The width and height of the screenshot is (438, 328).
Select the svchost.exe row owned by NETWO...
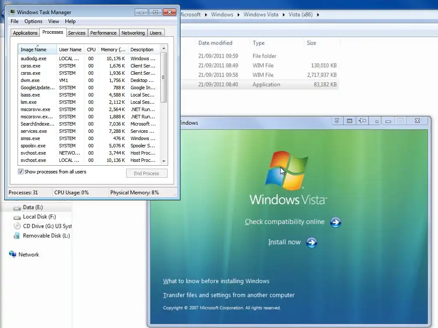(89, 153)
